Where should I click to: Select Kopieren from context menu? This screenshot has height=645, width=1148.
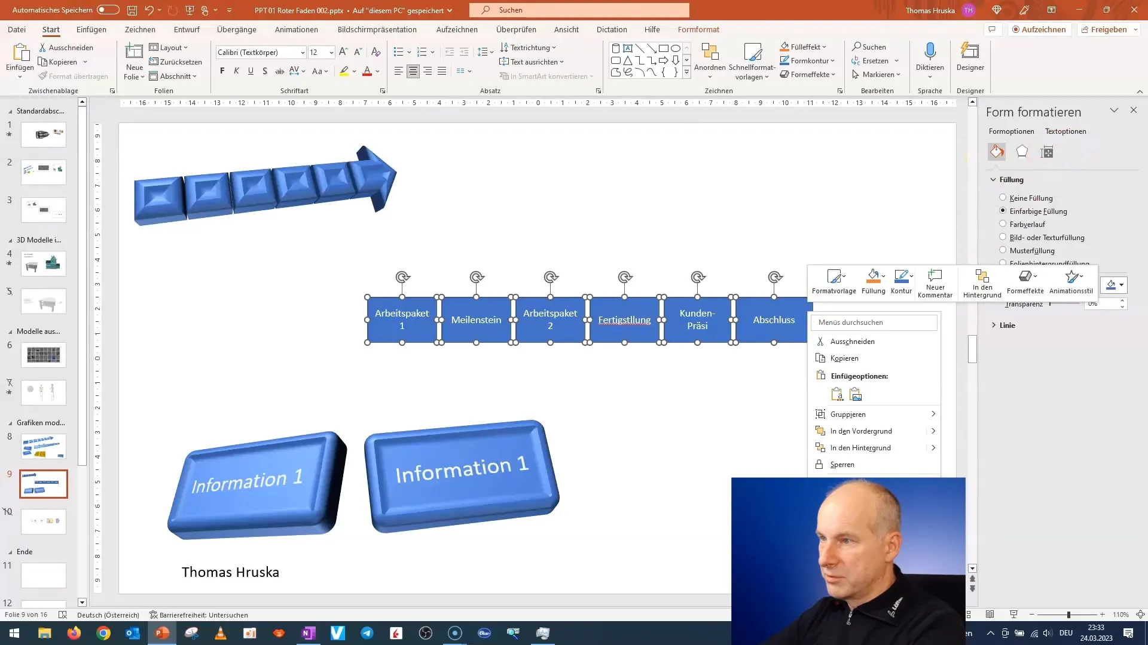843,358
